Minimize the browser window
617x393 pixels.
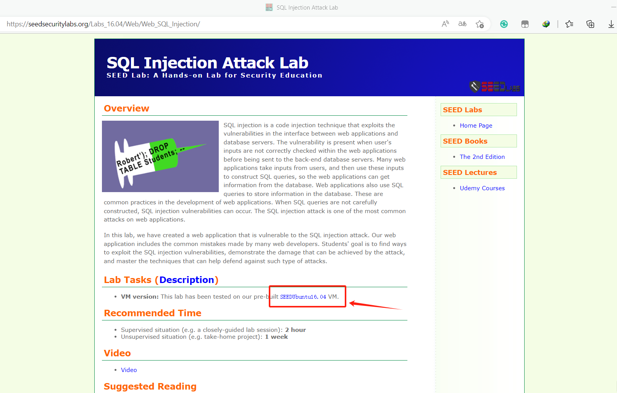(614, 7)
